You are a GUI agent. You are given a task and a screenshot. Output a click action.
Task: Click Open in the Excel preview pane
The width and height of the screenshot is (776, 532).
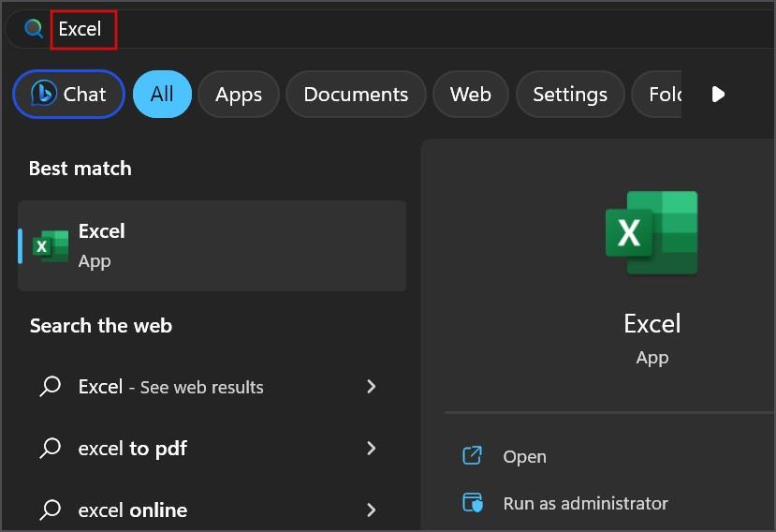pos(524,457)
